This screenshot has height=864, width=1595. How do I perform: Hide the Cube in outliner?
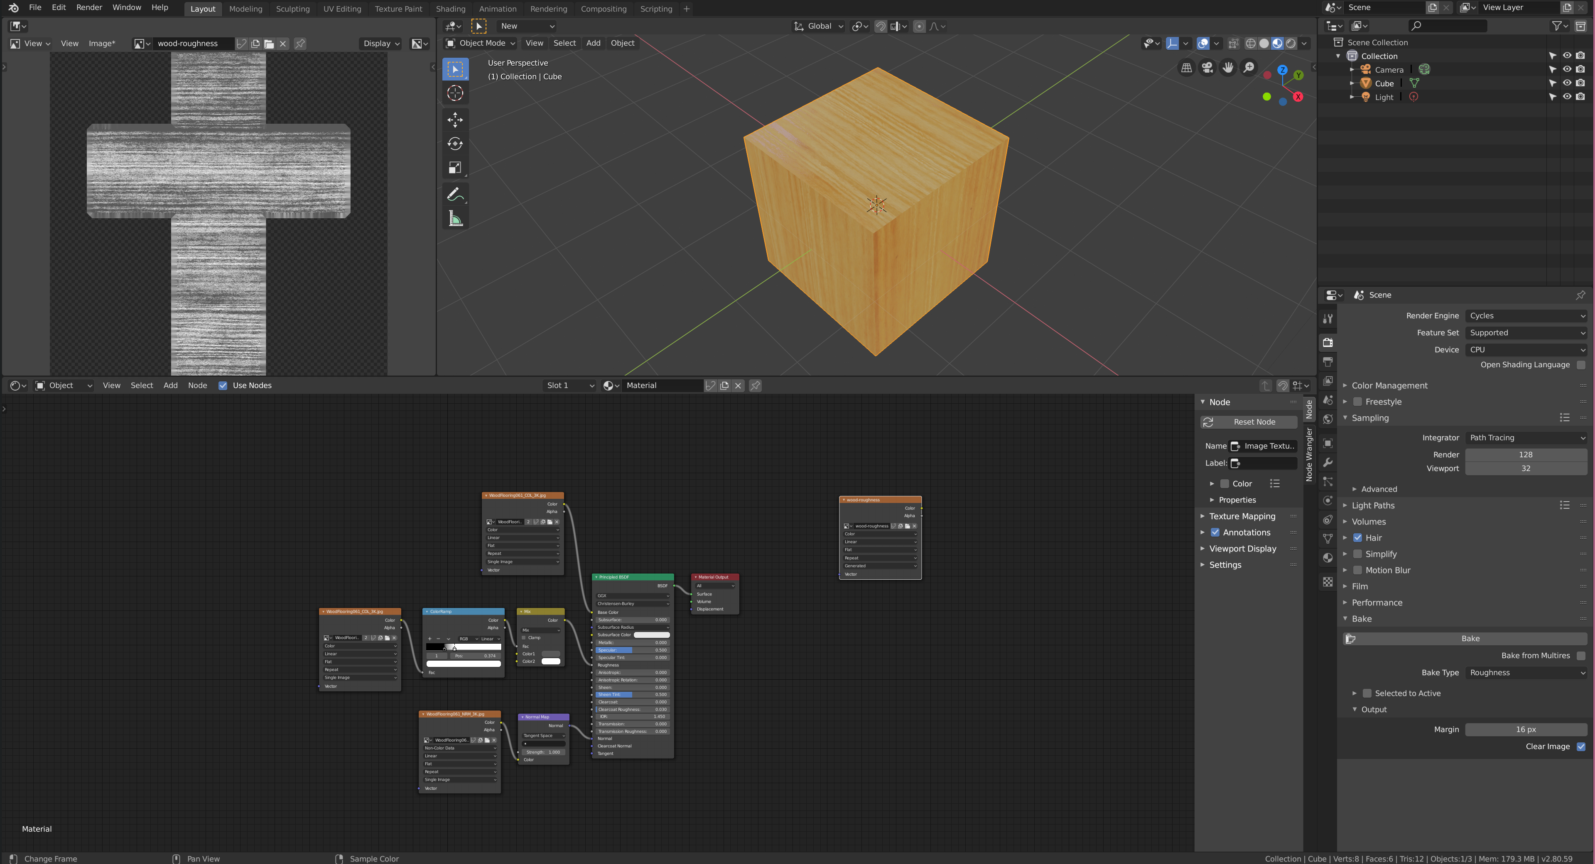click(x=1566, y=83)
